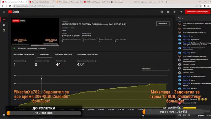Select the Аналитика tab
Image resolution: width=211 pixels, height=119 pixels.
pyautogui.click(x=45, y=55)
